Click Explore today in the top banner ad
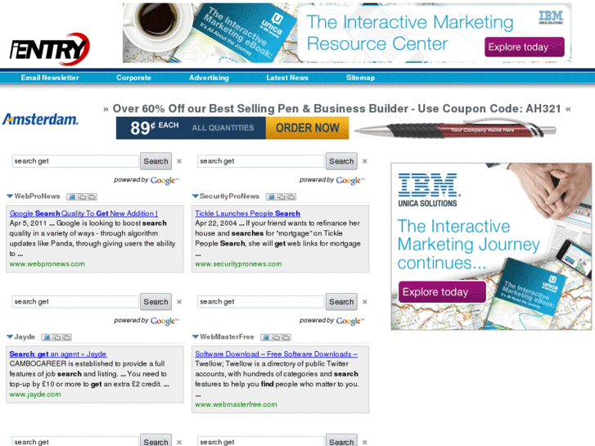595x446 pixels. 525,47
